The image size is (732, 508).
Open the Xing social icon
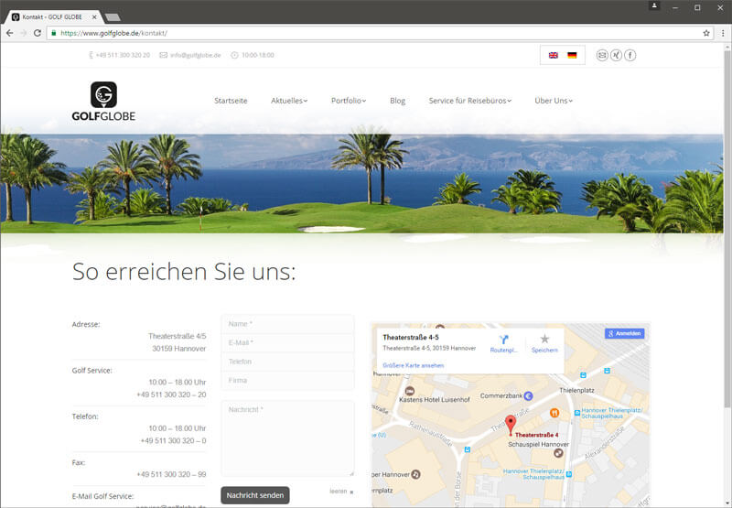[616, 55]
